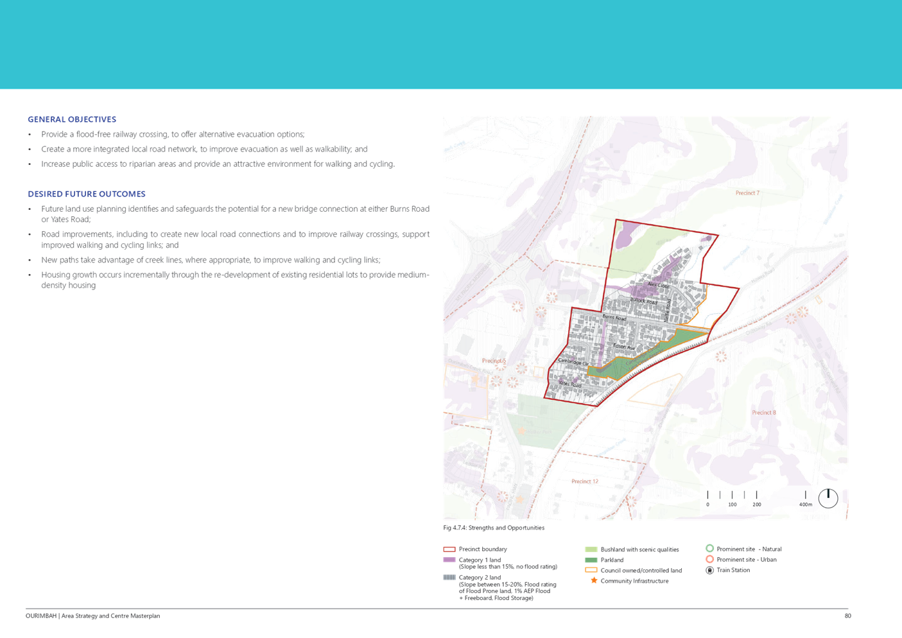
Task: Click the dark green Parkland legend swatch
Action: point(591,560)
